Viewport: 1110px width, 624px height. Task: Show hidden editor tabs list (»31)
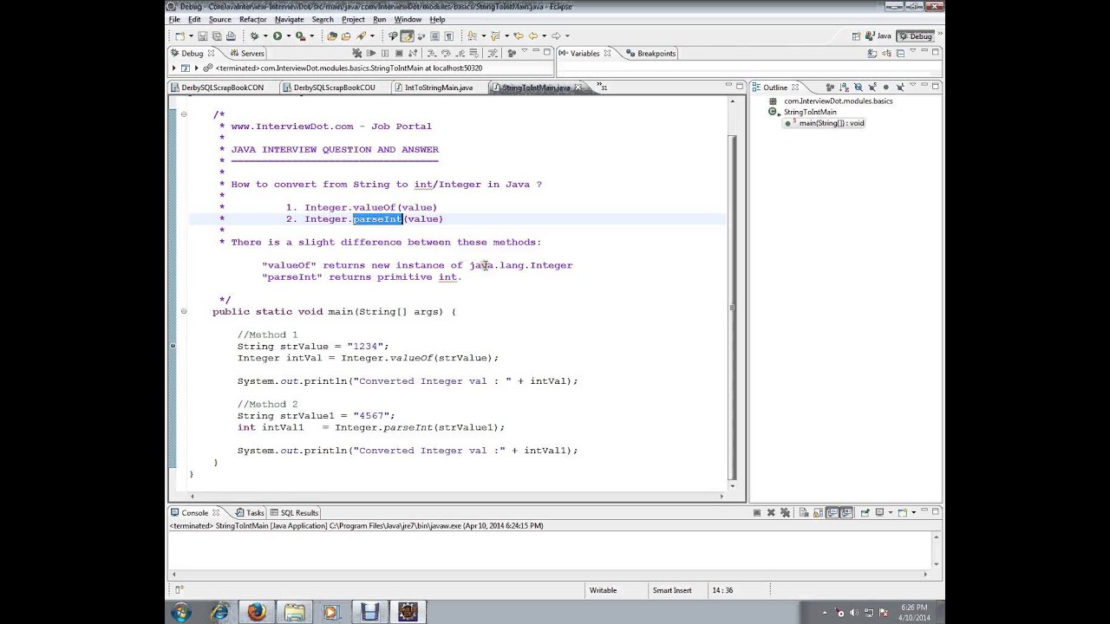point(603,88)
